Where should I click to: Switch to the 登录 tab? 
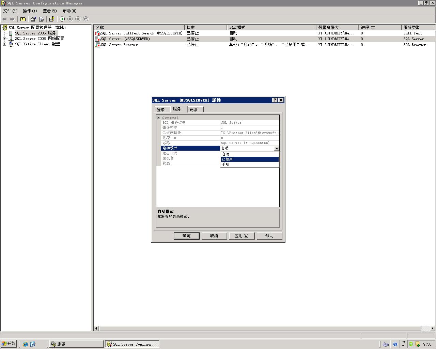click(x=161, y=109)
